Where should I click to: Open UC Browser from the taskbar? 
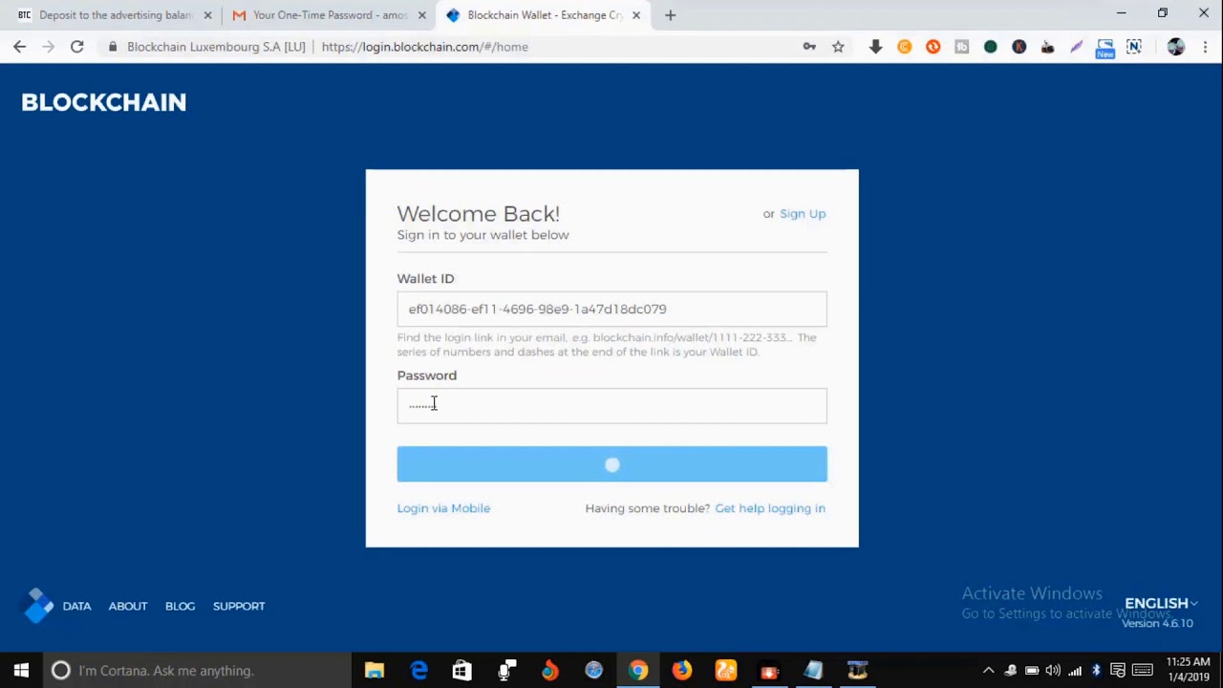pyautogui.click(x=725, y=671)
